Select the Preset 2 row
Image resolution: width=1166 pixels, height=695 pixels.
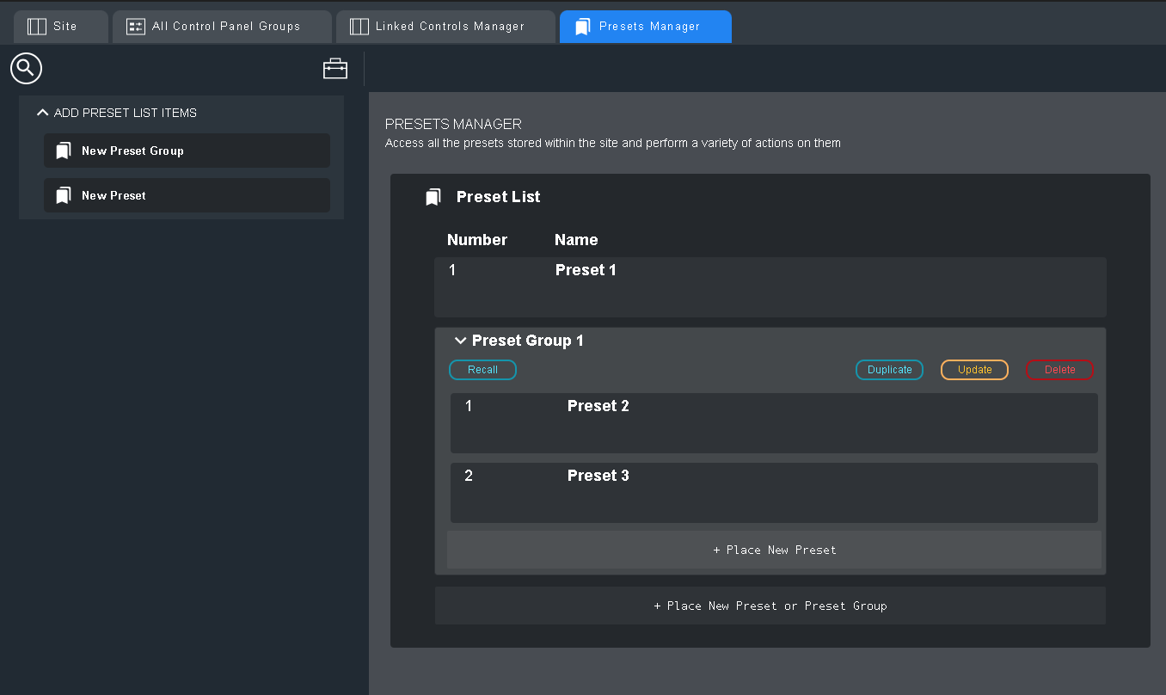774,423
